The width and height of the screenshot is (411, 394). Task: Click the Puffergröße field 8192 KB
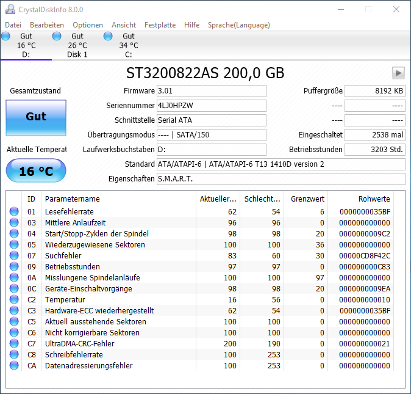pos(375,91)
